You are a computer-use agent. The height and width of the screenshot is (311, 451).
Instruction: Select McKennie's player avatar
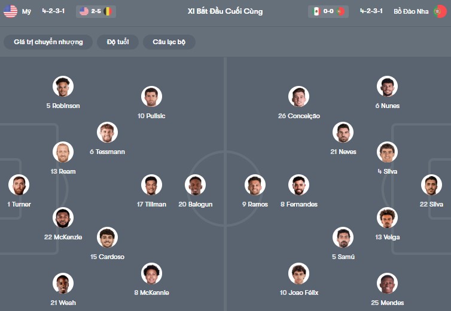pyautogui.click(x=152, y=273)
